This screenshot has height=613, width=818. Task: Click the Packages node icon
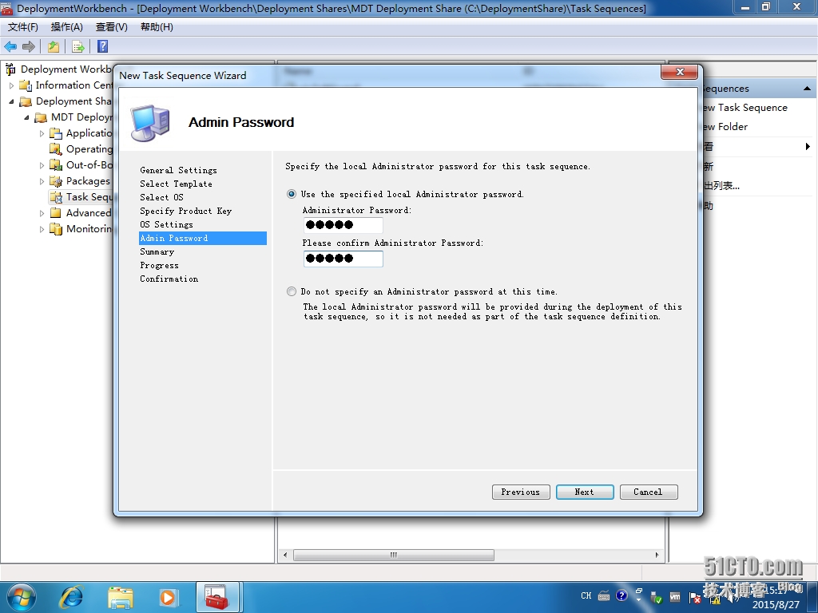coord(56,181)
